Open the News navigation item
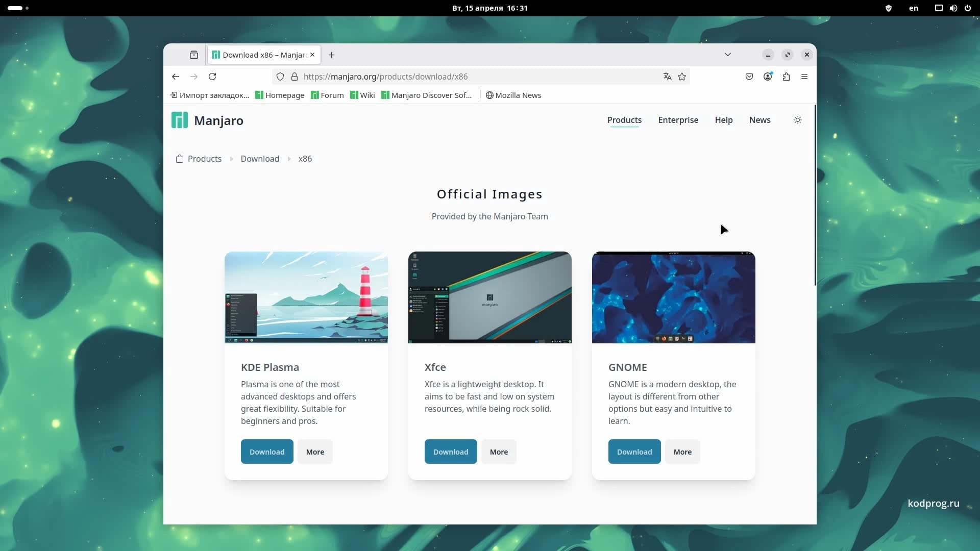 (x=759, y=120)
